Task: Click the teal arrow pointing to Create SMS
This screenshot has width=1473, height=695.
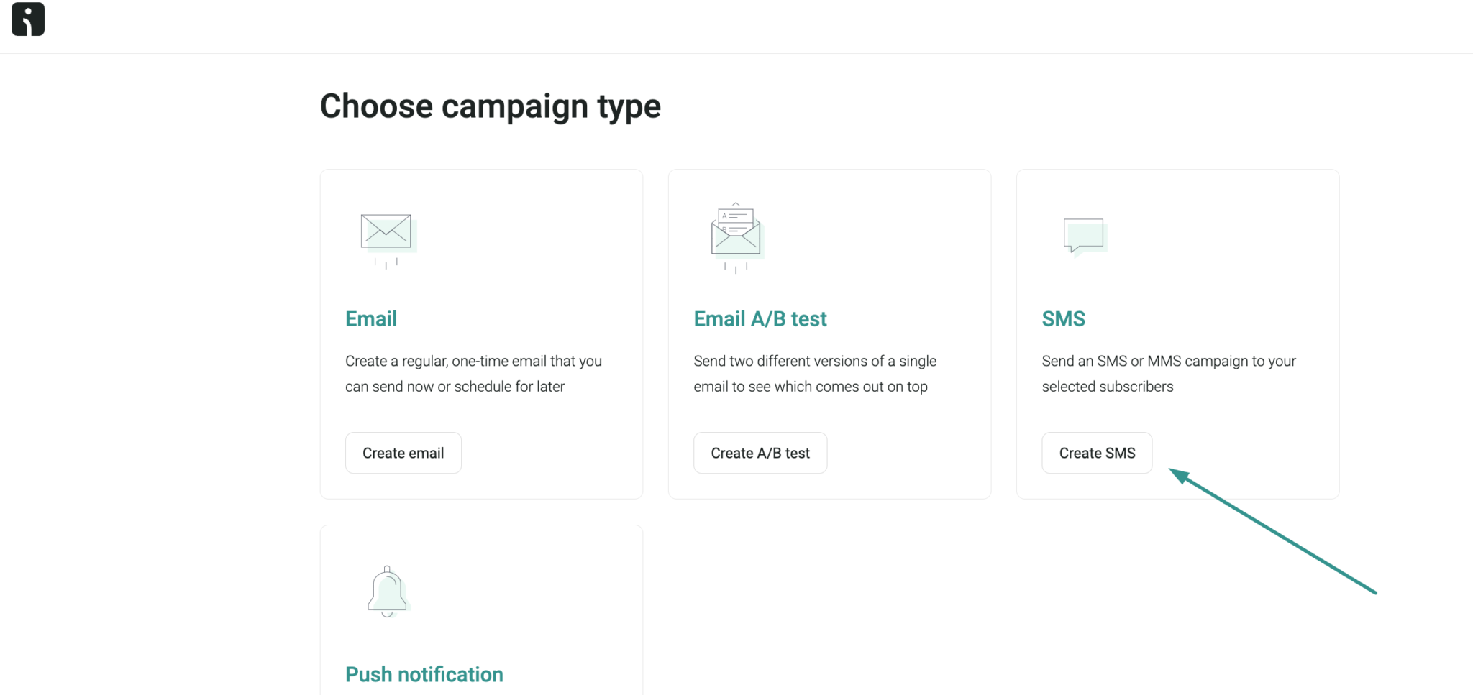Action: coord(1273,532)
